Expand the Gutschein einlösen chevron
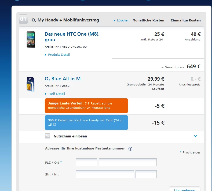 tap(195, 136)
